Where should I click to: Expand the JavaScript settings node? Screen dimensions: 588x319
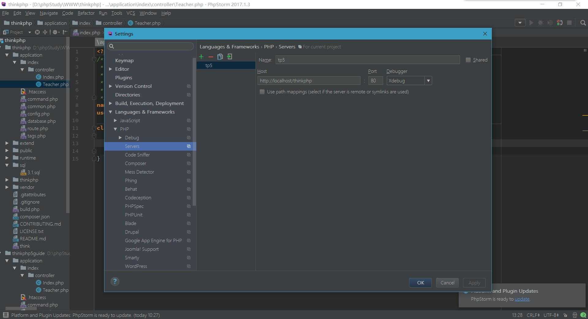115,121
